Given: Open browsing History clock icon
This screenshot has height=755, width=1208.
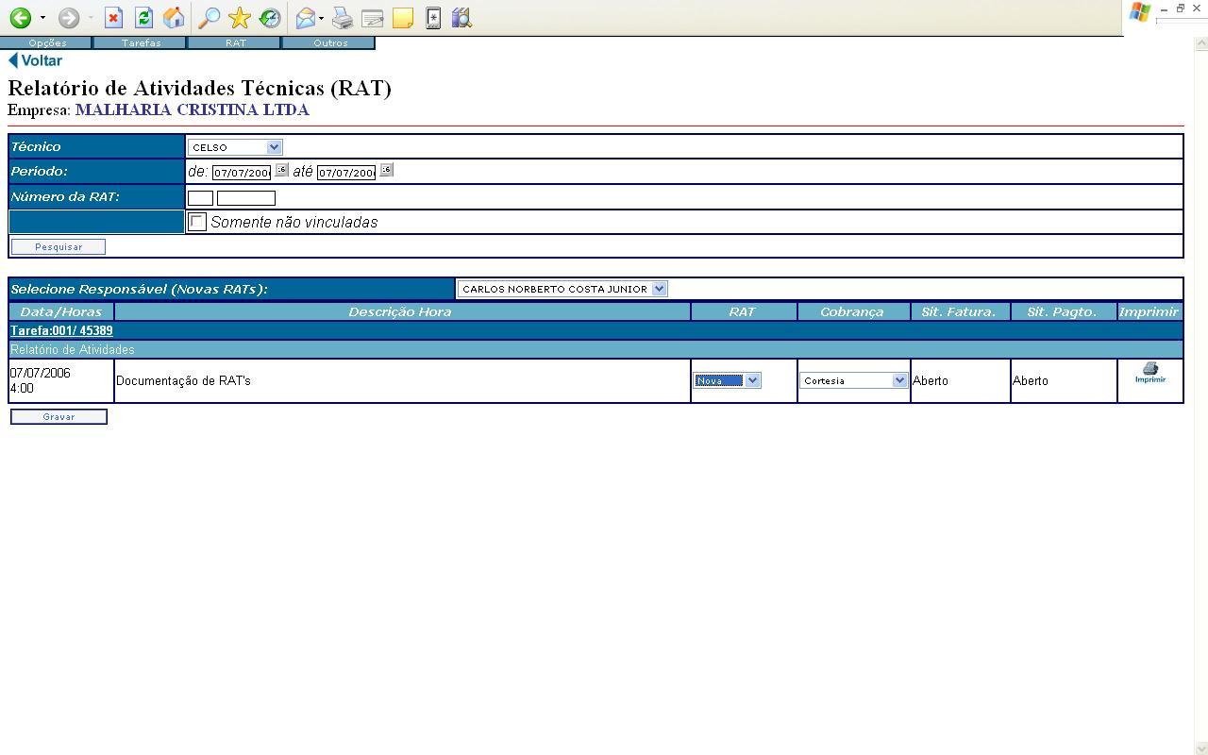Looking at the screenshot, I should pos(270,18).
